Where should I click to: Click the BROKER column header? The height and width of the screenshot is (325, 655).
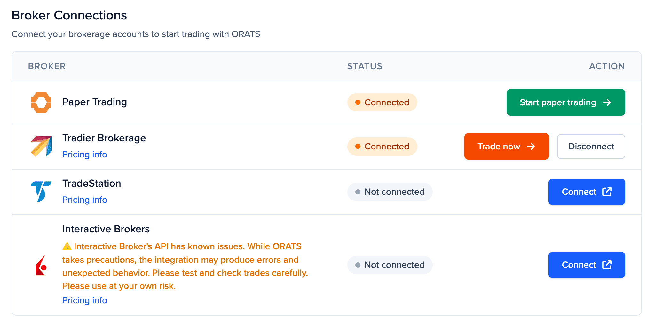coord(47,66)
